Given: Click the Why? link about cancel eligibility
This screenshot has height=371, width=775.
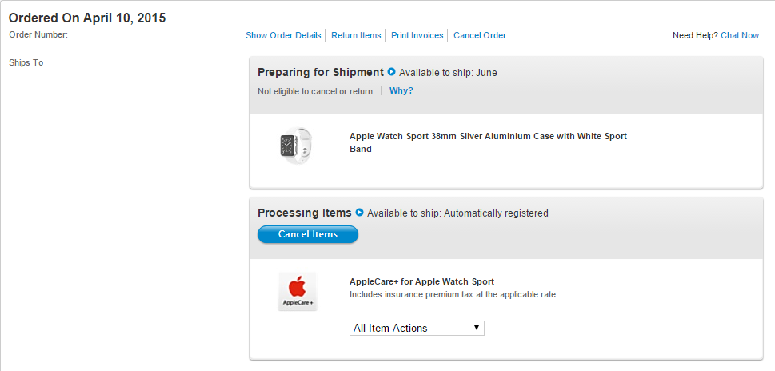Looking at the screenshot, I should (x=401, y=91).
